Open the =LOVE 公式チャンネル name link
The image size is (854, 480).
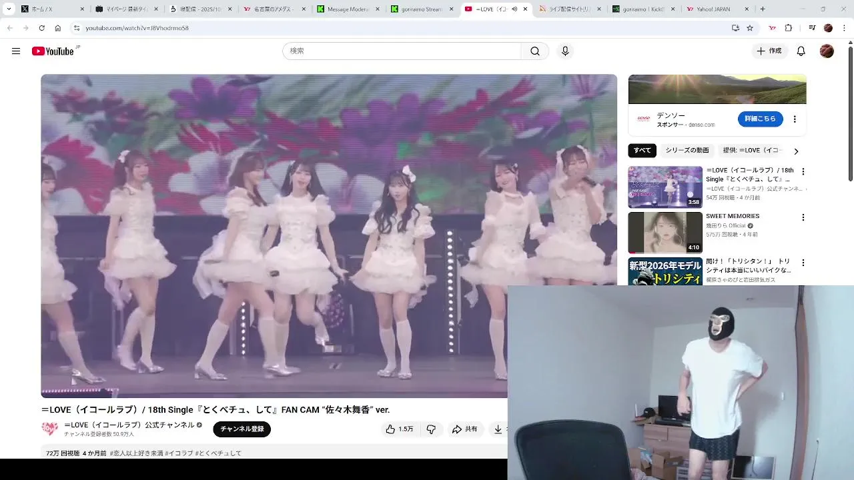pos(129,425)
